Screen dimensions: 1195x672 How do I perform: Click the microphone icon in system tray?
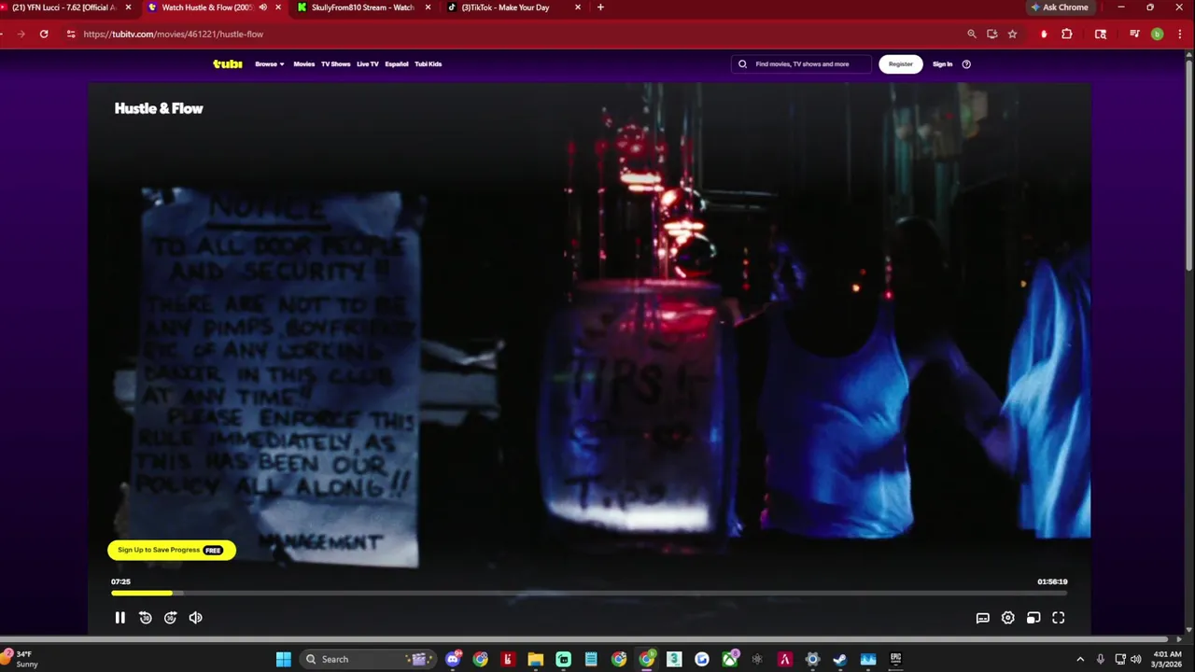coord(1101,659)
